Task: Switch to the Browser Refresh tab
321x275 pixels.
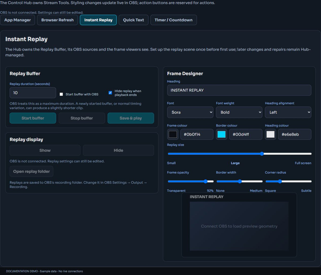Action: point(58,20)
